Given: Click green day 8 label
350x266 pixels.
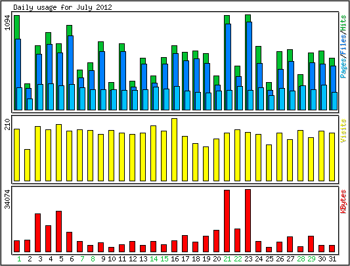Looking at the screenshot, I should click(93, 259).
